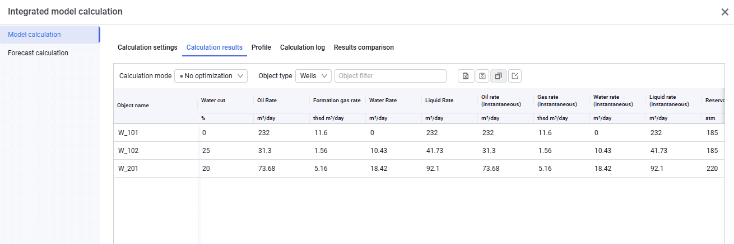Viewport: 734px width, 244px height.
Task: Click the Calculation mode label
Action: point(145,76)
